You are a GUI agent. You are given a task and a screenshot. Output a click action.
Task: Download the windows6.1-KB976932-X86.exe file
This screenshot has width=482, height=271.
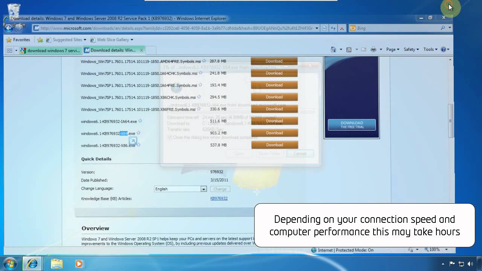[x=275, y=145]
